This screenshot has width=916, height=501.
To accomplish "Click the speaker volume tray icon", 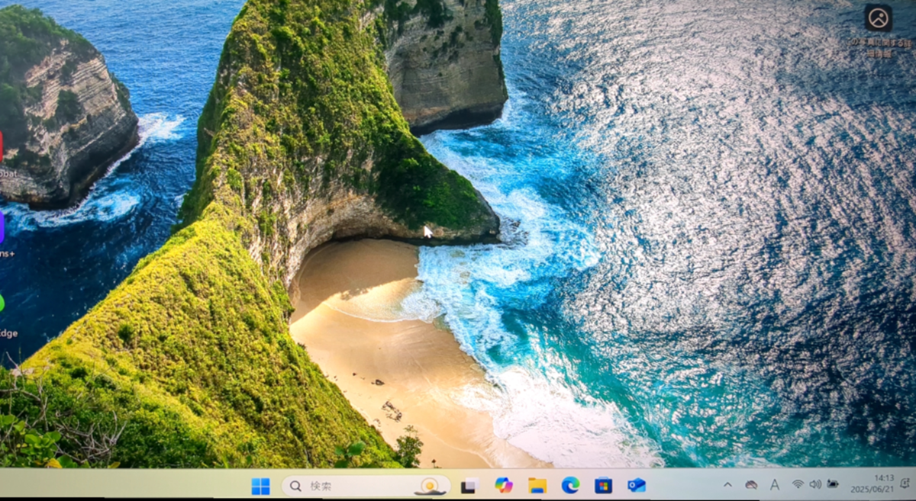I will (815, 484).
